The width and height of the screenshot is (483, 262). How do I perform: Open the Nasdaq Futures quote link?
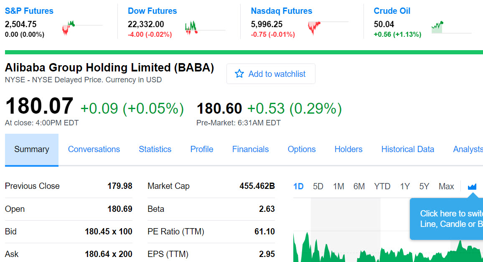pyautogui.click(x=281, y=11)
